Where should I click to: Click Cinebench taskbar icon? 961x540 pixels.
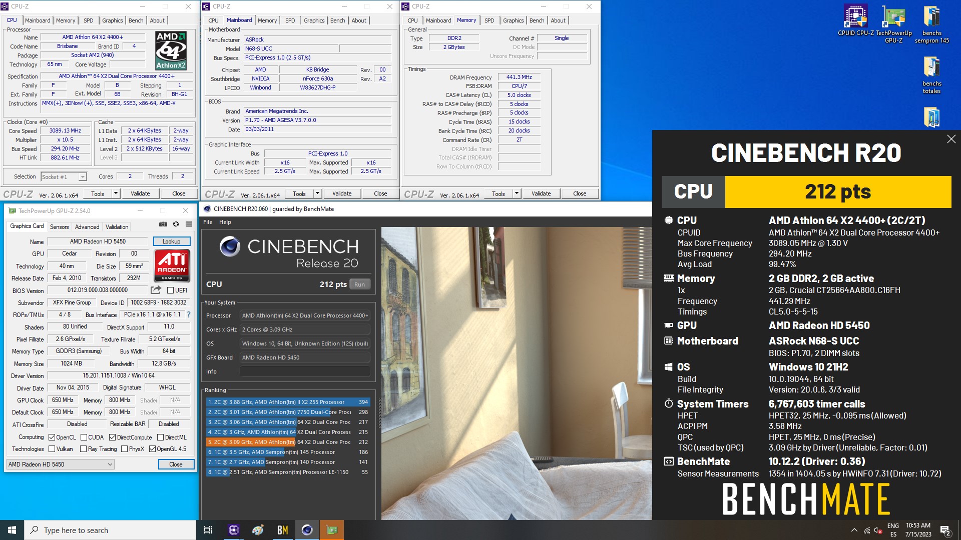pyautogui.click(x=307, y=530)
